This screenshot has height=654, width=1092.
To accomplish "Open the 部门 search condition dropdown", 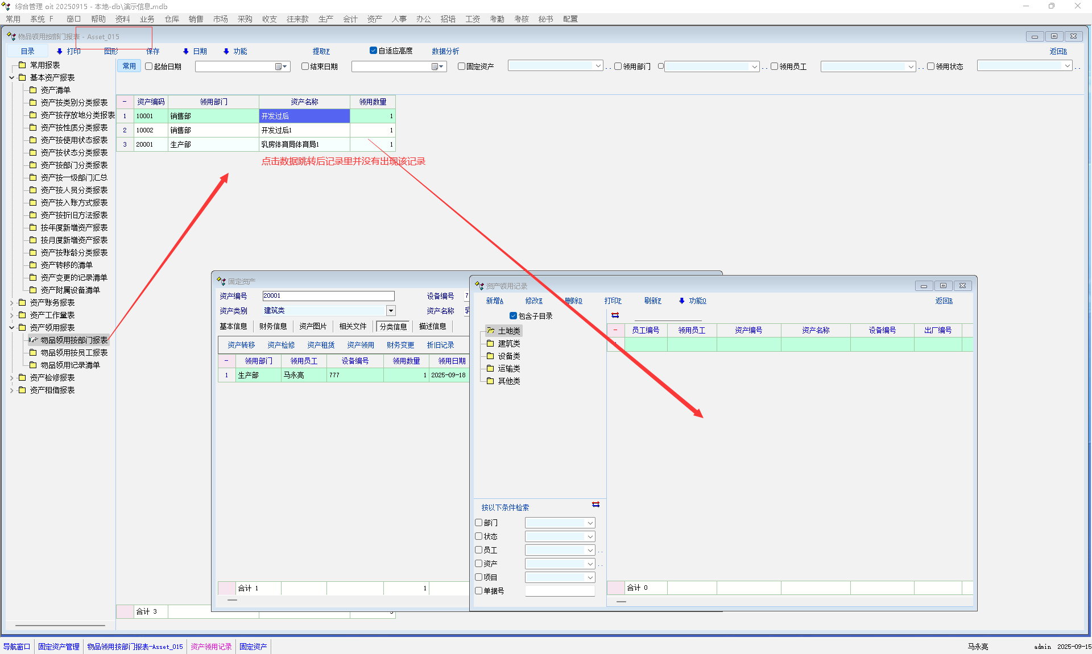I will [x=590, y=523].
